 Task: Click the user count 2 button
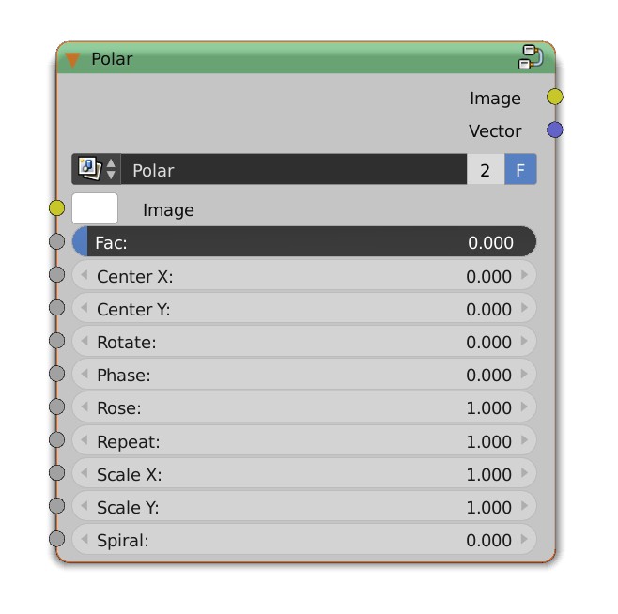click(x=486, y=170)
